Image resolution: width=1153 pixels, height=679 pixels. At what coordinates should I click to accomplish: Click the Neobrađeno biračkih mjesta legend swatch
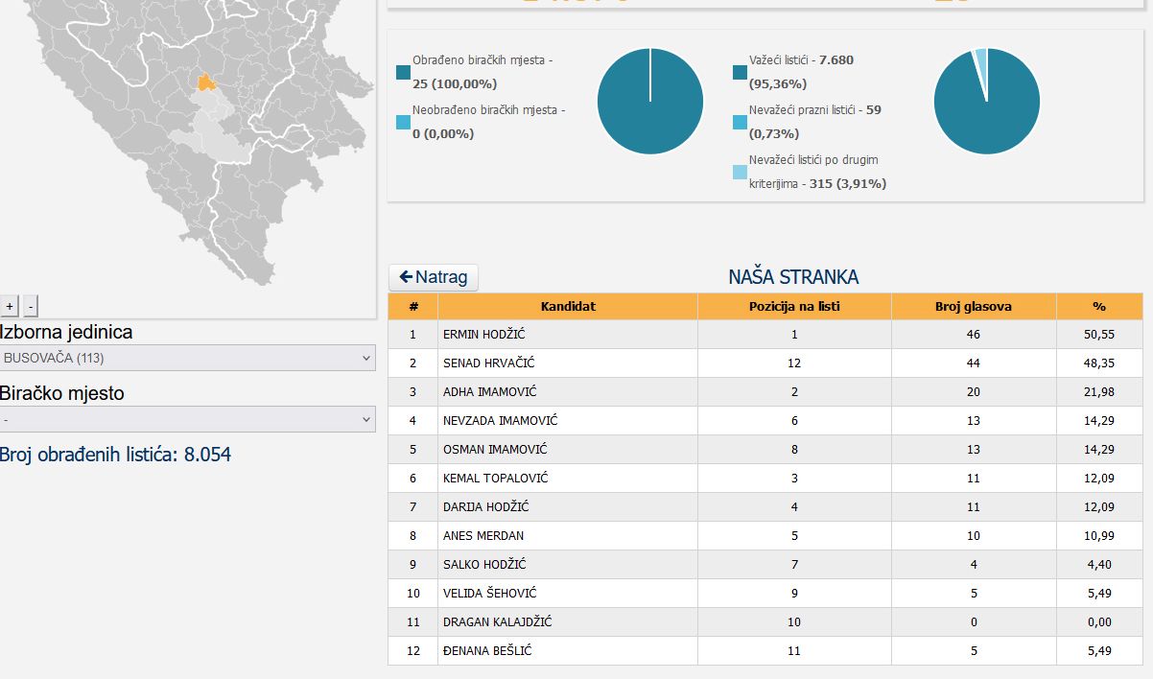(x=403, y=122)
